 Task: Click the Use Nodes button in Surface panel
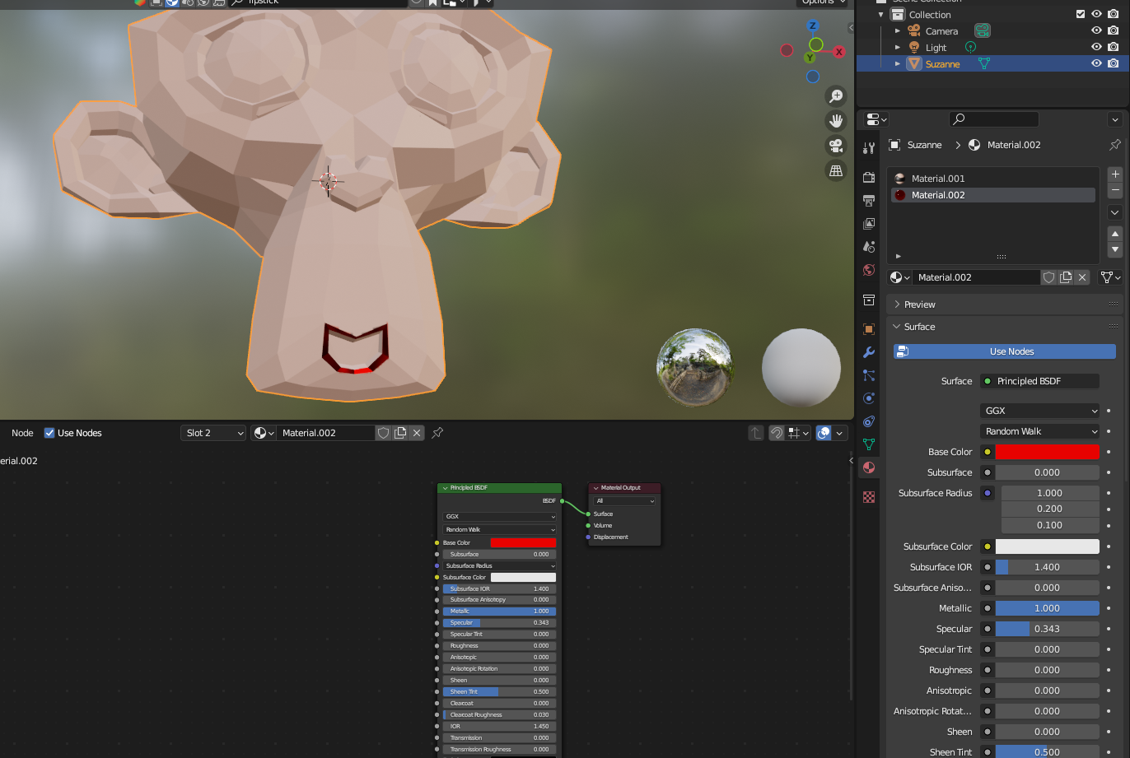(1004, 351)
